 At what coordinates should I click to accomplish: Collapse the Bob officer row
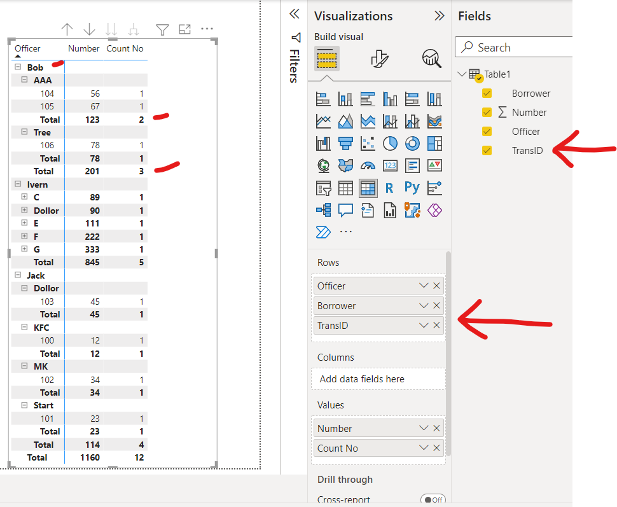point(18,67)
